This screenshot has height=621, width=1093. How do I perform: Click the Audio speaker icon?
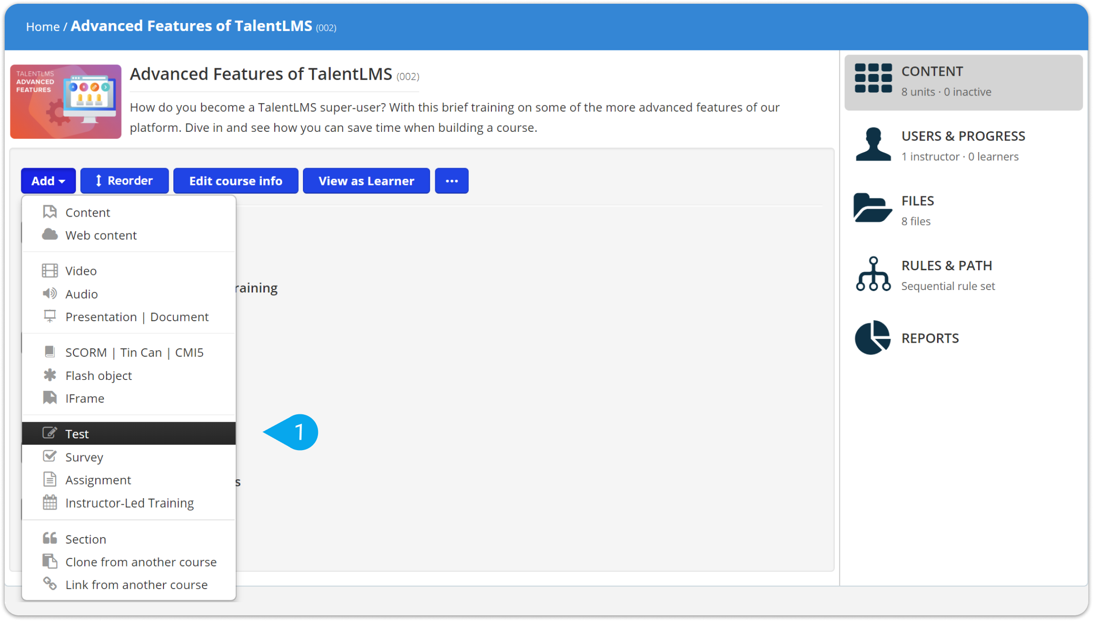[x=49, y=293]
